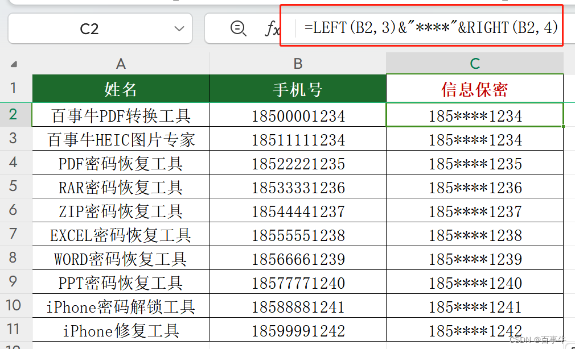The height and width of the screenshot is (349, 575).
Task: Click the 姓名 header cell
Action: click(x=121, y=89)
